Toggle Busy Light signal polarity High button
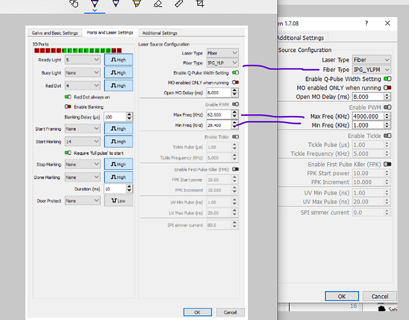409x320 pixels. 119,72
